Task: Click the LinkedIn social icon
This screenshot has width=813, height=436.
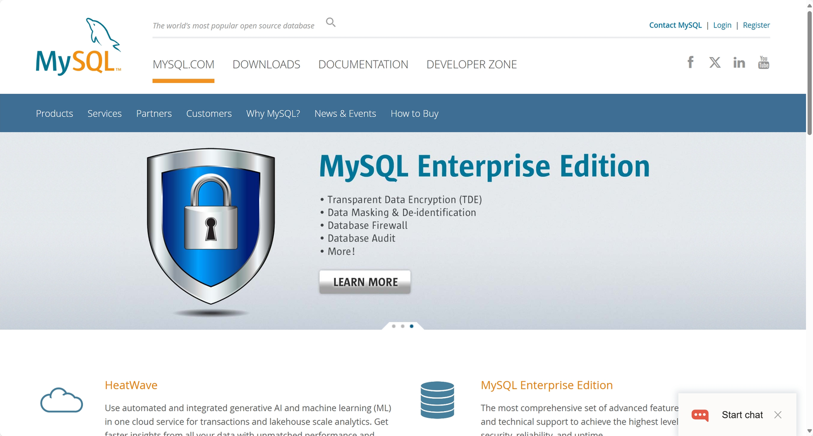Action: pyautogui.click(x=739, y=62)
